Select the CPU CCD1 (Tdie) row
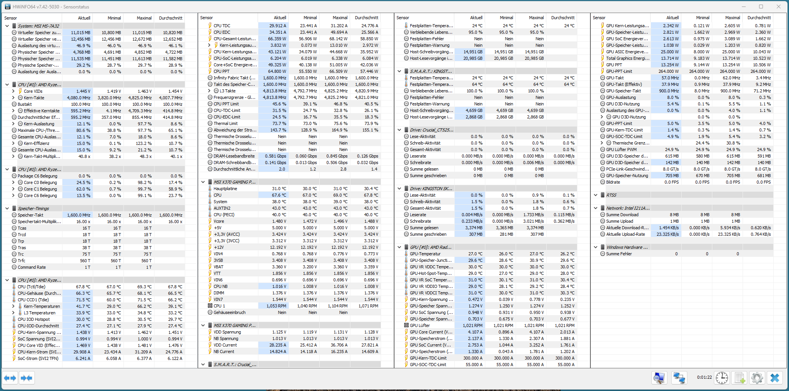This screenshot has width=789, height=391. click(94, 300)
